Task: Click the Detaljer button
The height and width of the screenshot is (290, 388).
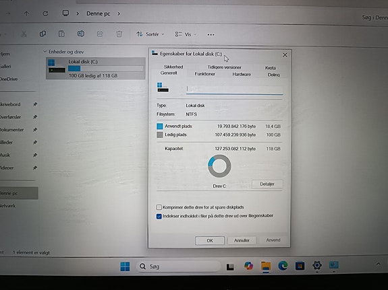Action: (x=267, y=184)
